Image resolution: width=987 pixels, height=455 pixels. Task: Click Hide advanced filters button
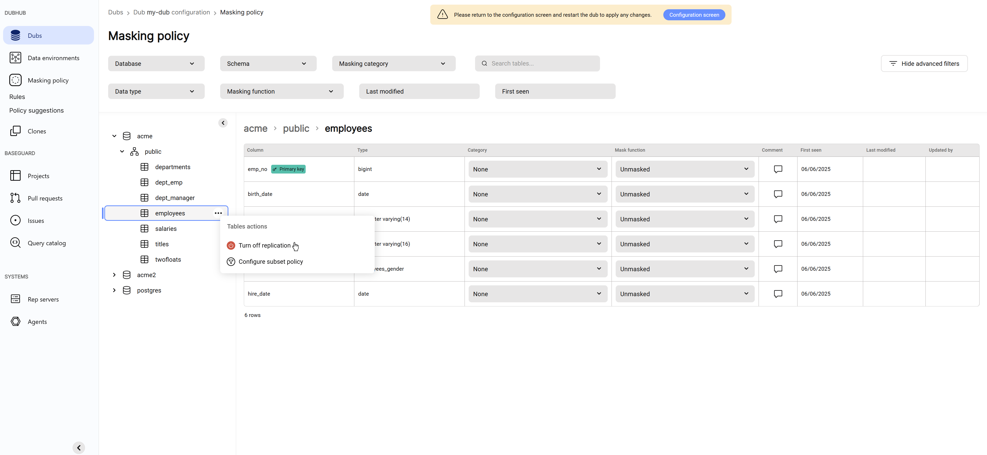[x=924, y=63]
